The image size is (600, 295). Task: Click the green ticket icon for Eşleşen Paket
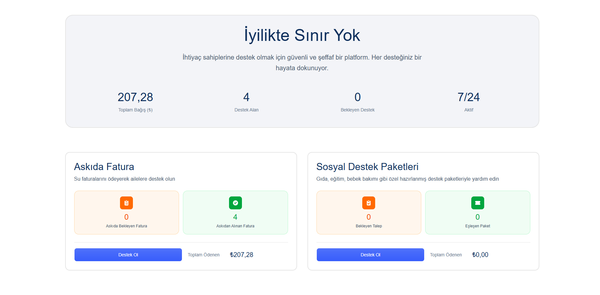click(477, 203)
